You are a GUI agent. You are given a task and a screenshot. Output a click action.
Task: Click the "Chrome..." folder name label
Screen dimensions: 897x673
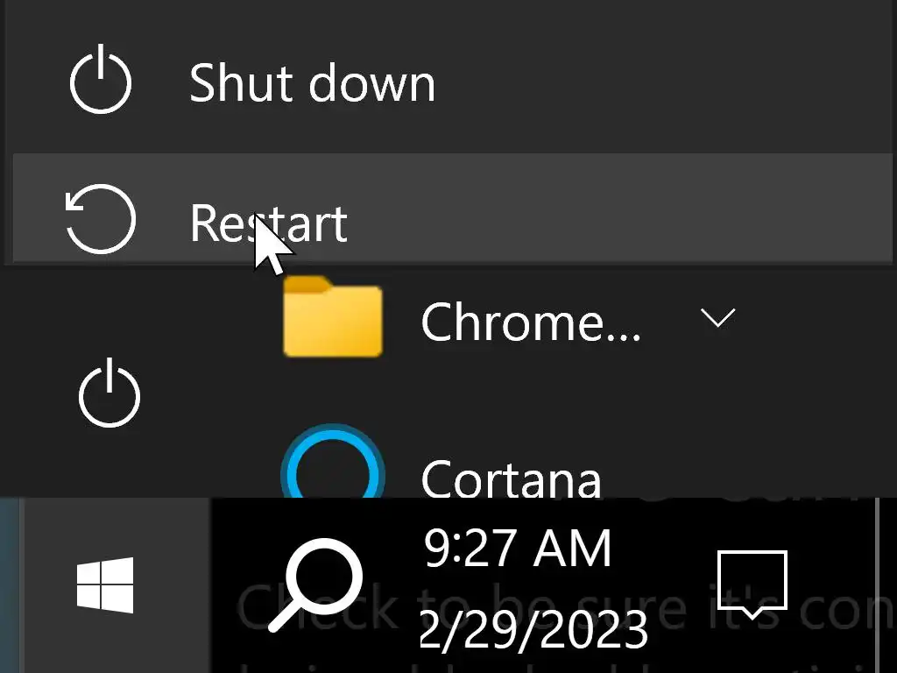(531, 322)
